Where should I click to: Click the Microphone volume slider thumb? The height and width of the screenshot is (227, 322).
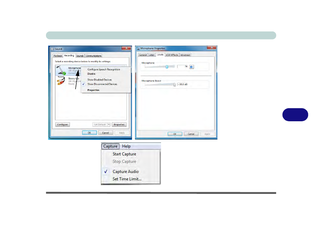coord(167,67)
